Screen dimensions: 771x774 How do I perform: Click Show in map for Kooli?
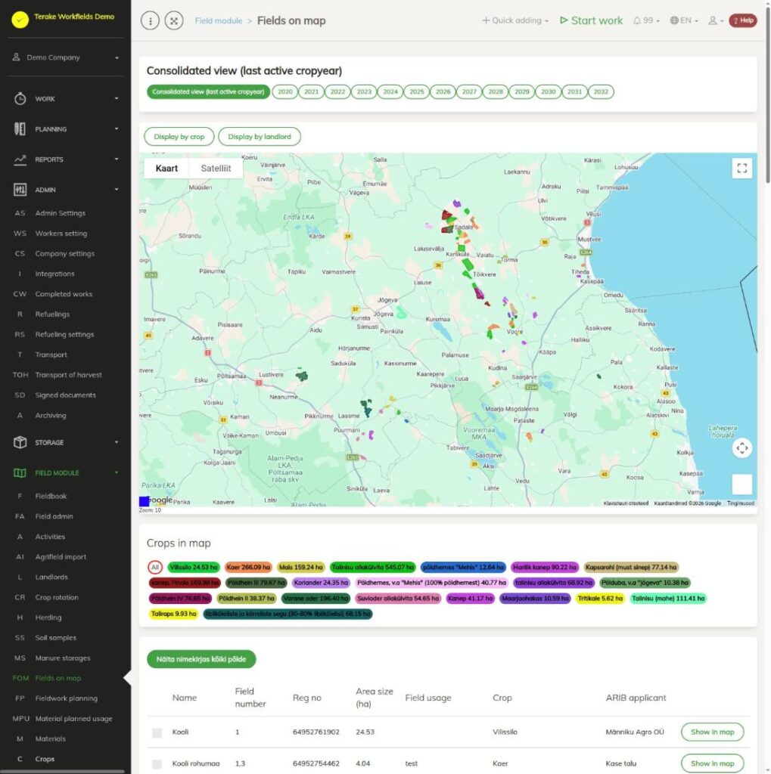(x=712, y=732)
